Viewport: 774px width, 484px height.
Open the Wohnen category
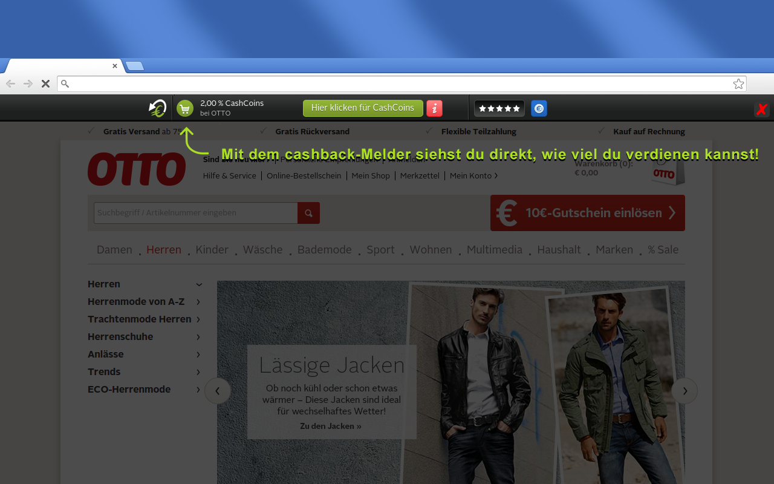pyautogui.click(x=431, y=249)
